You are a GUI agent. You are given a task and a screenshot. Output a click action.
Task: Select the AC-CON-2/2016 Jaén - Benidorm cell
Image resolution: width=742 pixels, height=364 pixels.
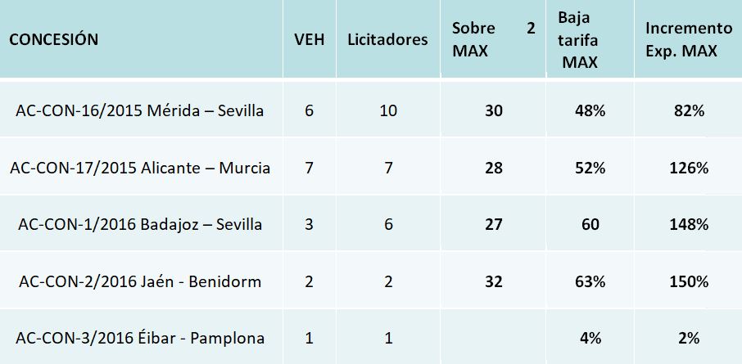coord(140,281)
